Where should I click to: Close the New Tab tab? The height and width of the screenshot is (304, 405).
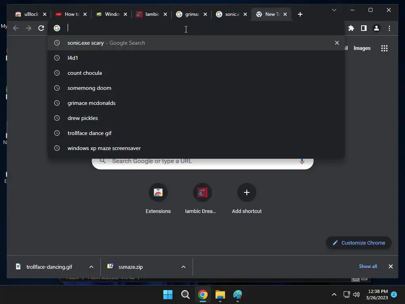285,14
